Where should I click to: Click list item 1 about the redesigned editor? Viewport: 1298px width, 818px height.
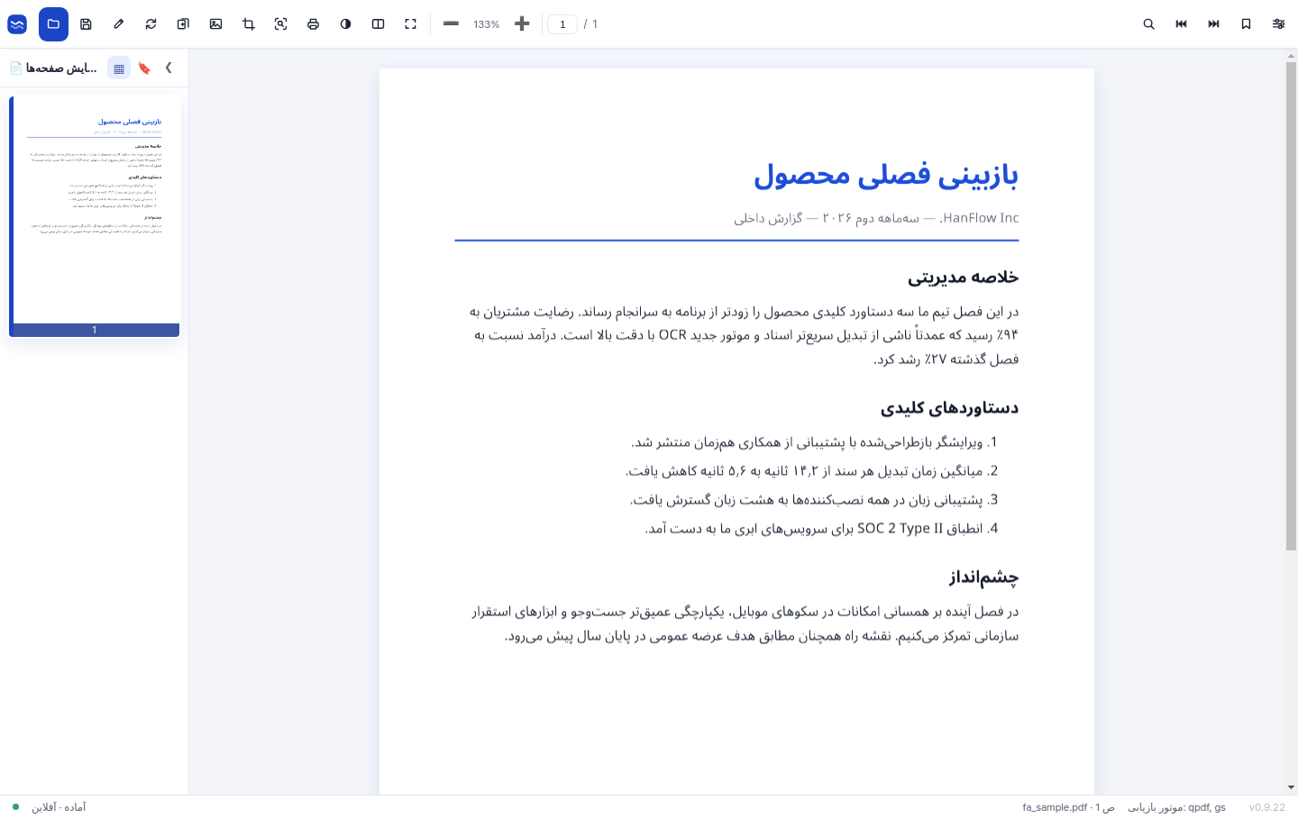click(815, 442)
